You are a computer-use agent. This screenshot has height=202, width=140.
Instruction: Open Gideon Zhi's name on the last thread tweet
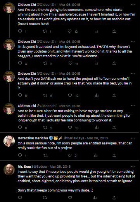point(27,106)
